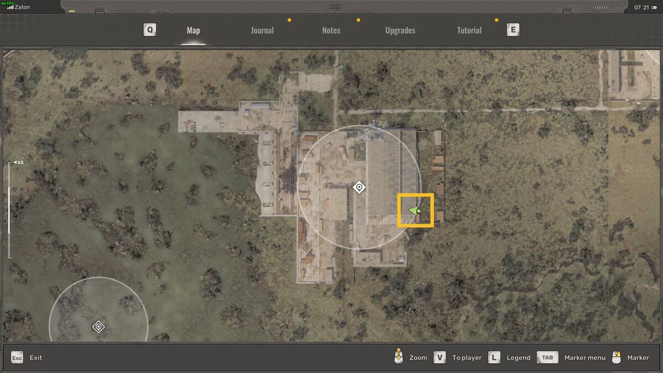Image resolution: width=663 pixels, height=373 pixels.
Task: Click the E key next-tab icon
Action: [513, 30]
